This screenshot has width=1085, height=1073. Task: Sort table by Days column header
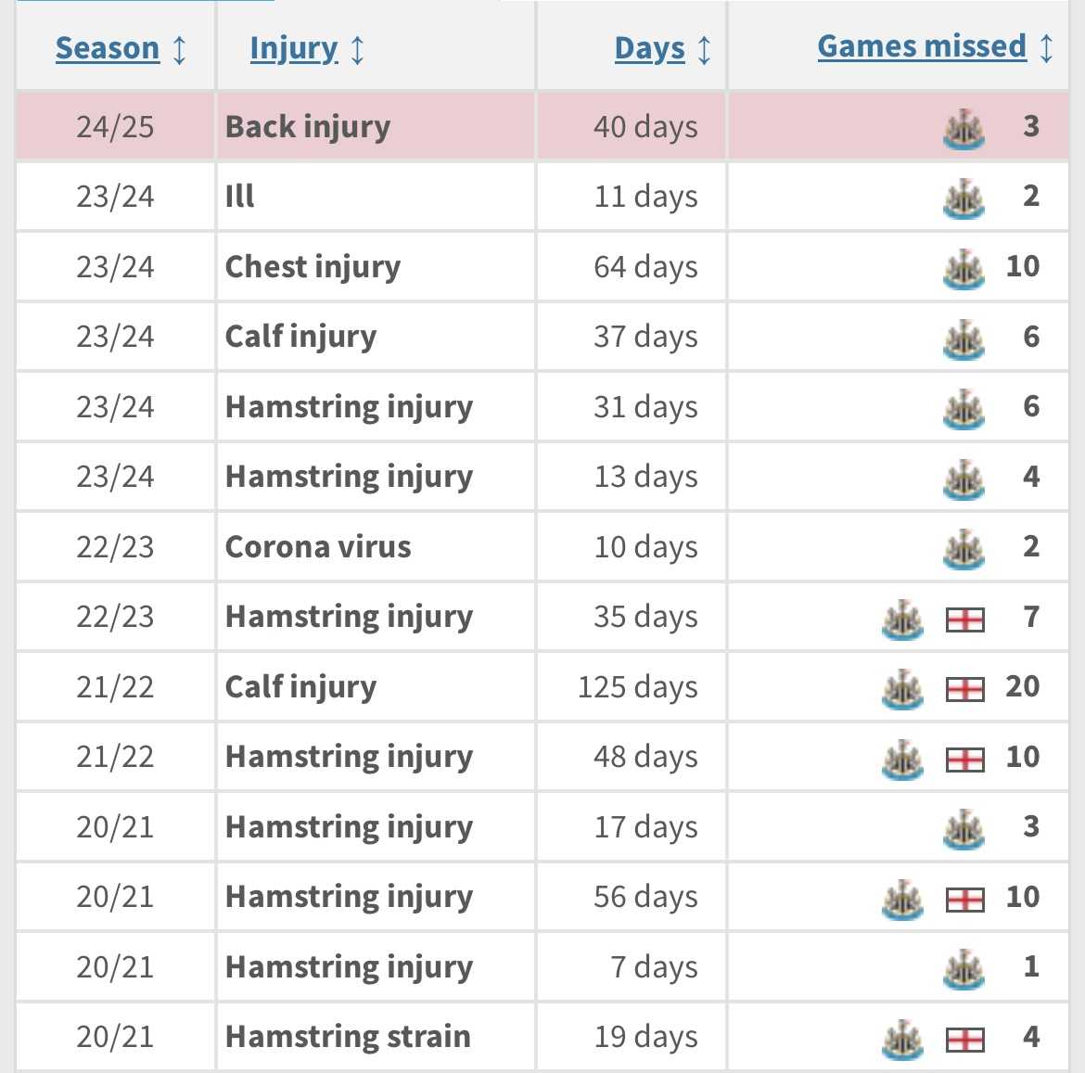(x=650, y=48)
